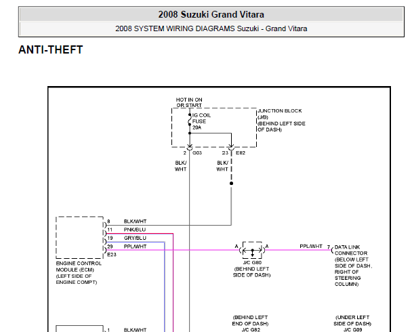This screenshot has height=332, width=412.
Task: Click the DATA LINK CONNECTOR label
Action: pyautogui.click(x=353, y=266)
